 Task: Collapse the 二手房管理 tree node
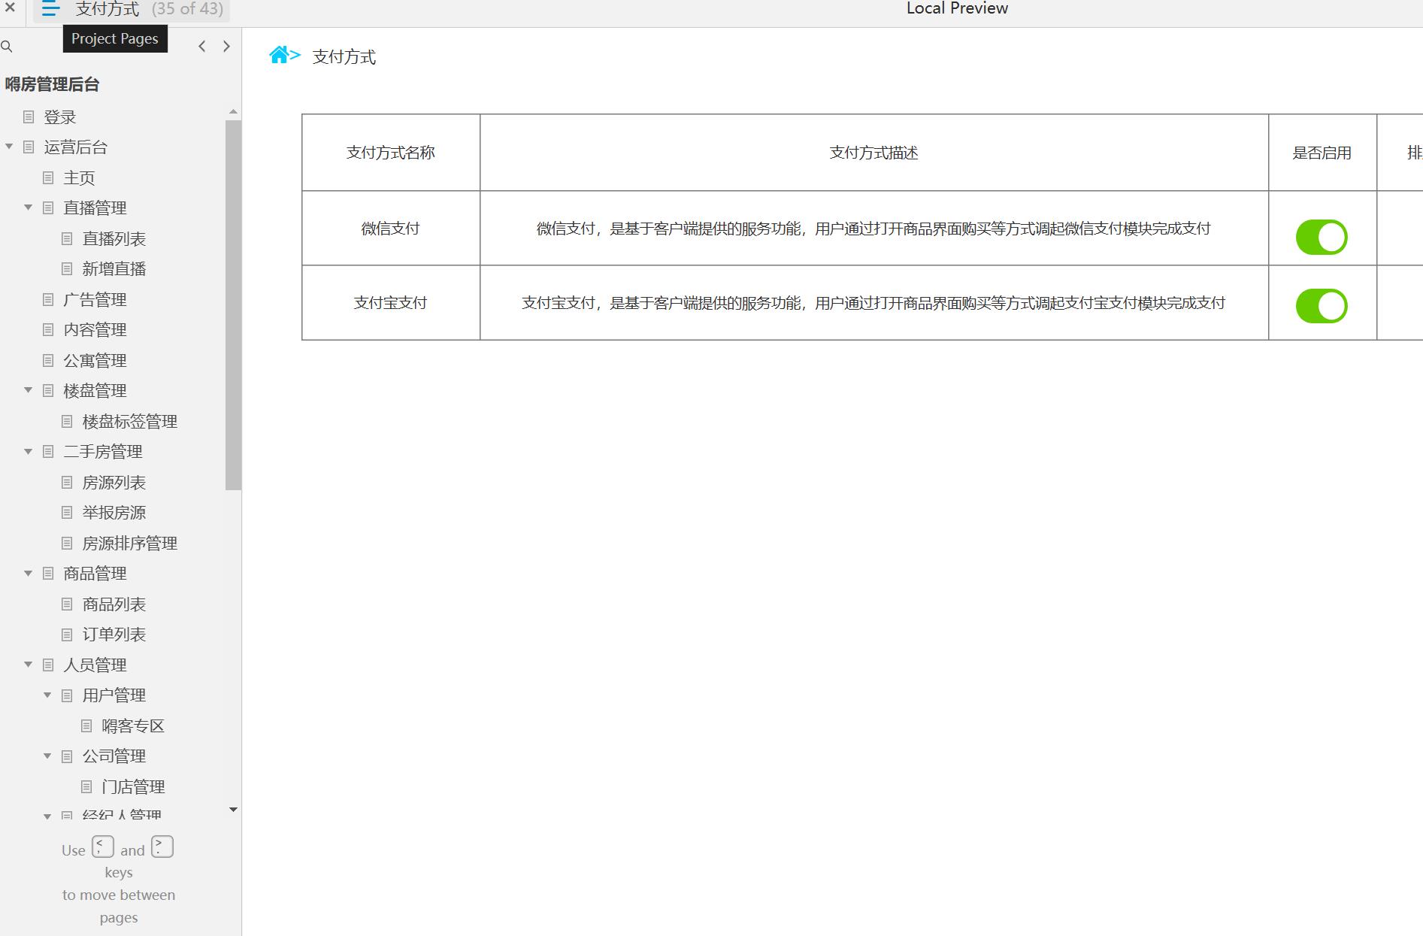tap(28, 451)
